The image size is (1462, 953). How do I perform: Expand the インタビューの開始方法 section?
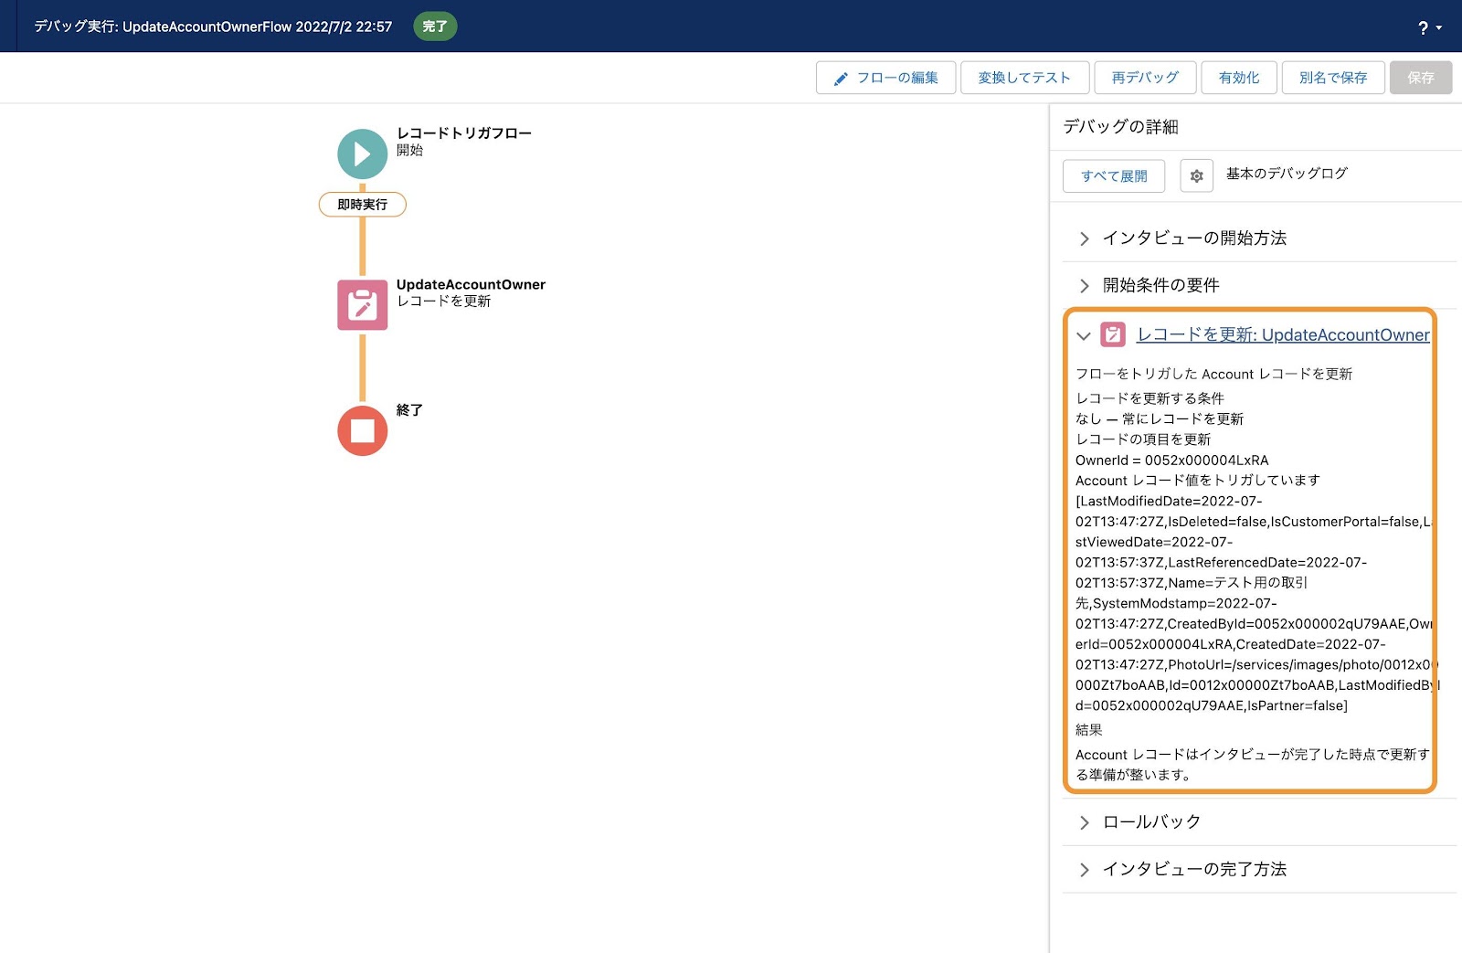[1084, 238]
